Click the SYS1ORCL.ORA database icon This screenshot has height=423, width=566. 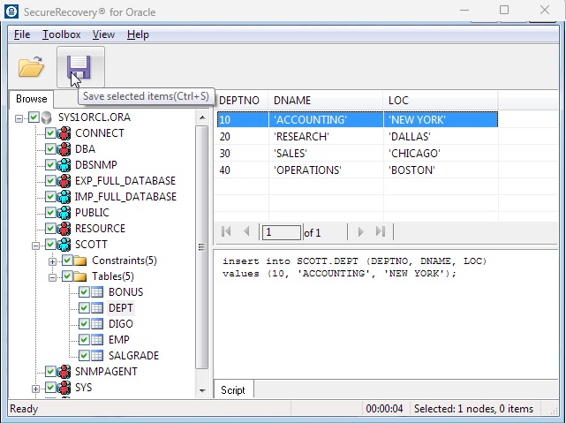click(x=48, y=117)
